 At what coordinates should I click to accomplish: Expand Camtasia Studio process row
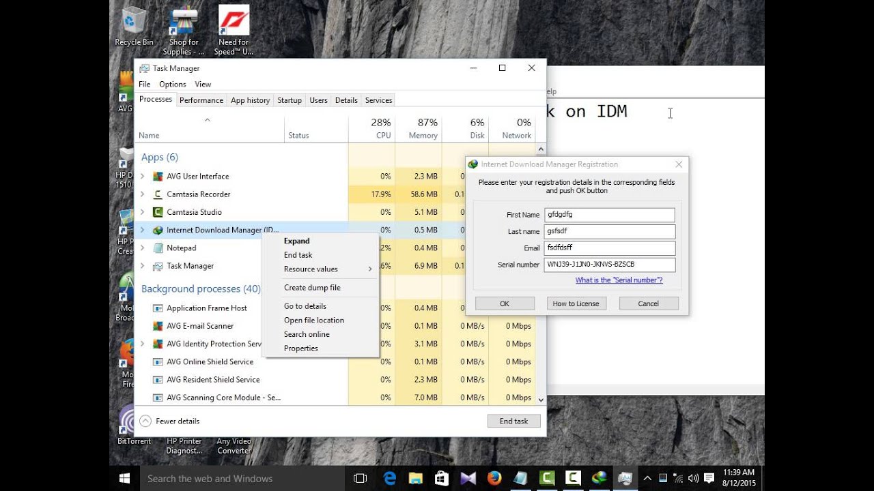pos(143,212)
